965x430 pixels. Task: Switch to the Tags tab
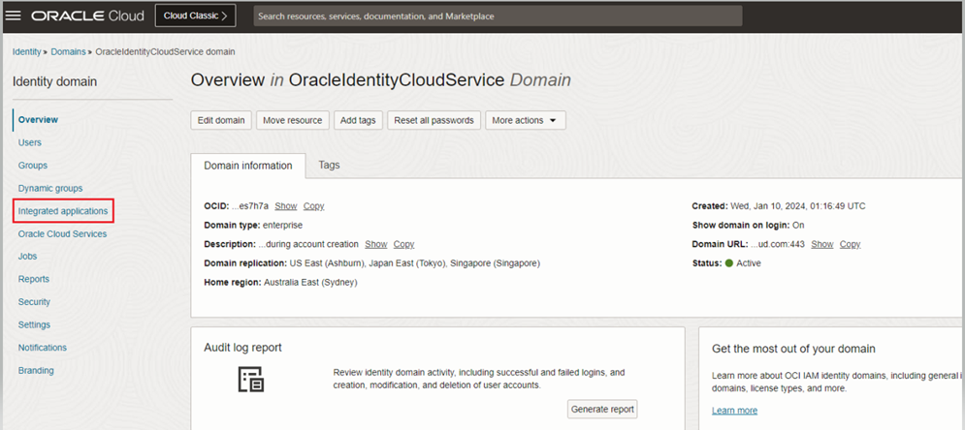pos(329,165)
